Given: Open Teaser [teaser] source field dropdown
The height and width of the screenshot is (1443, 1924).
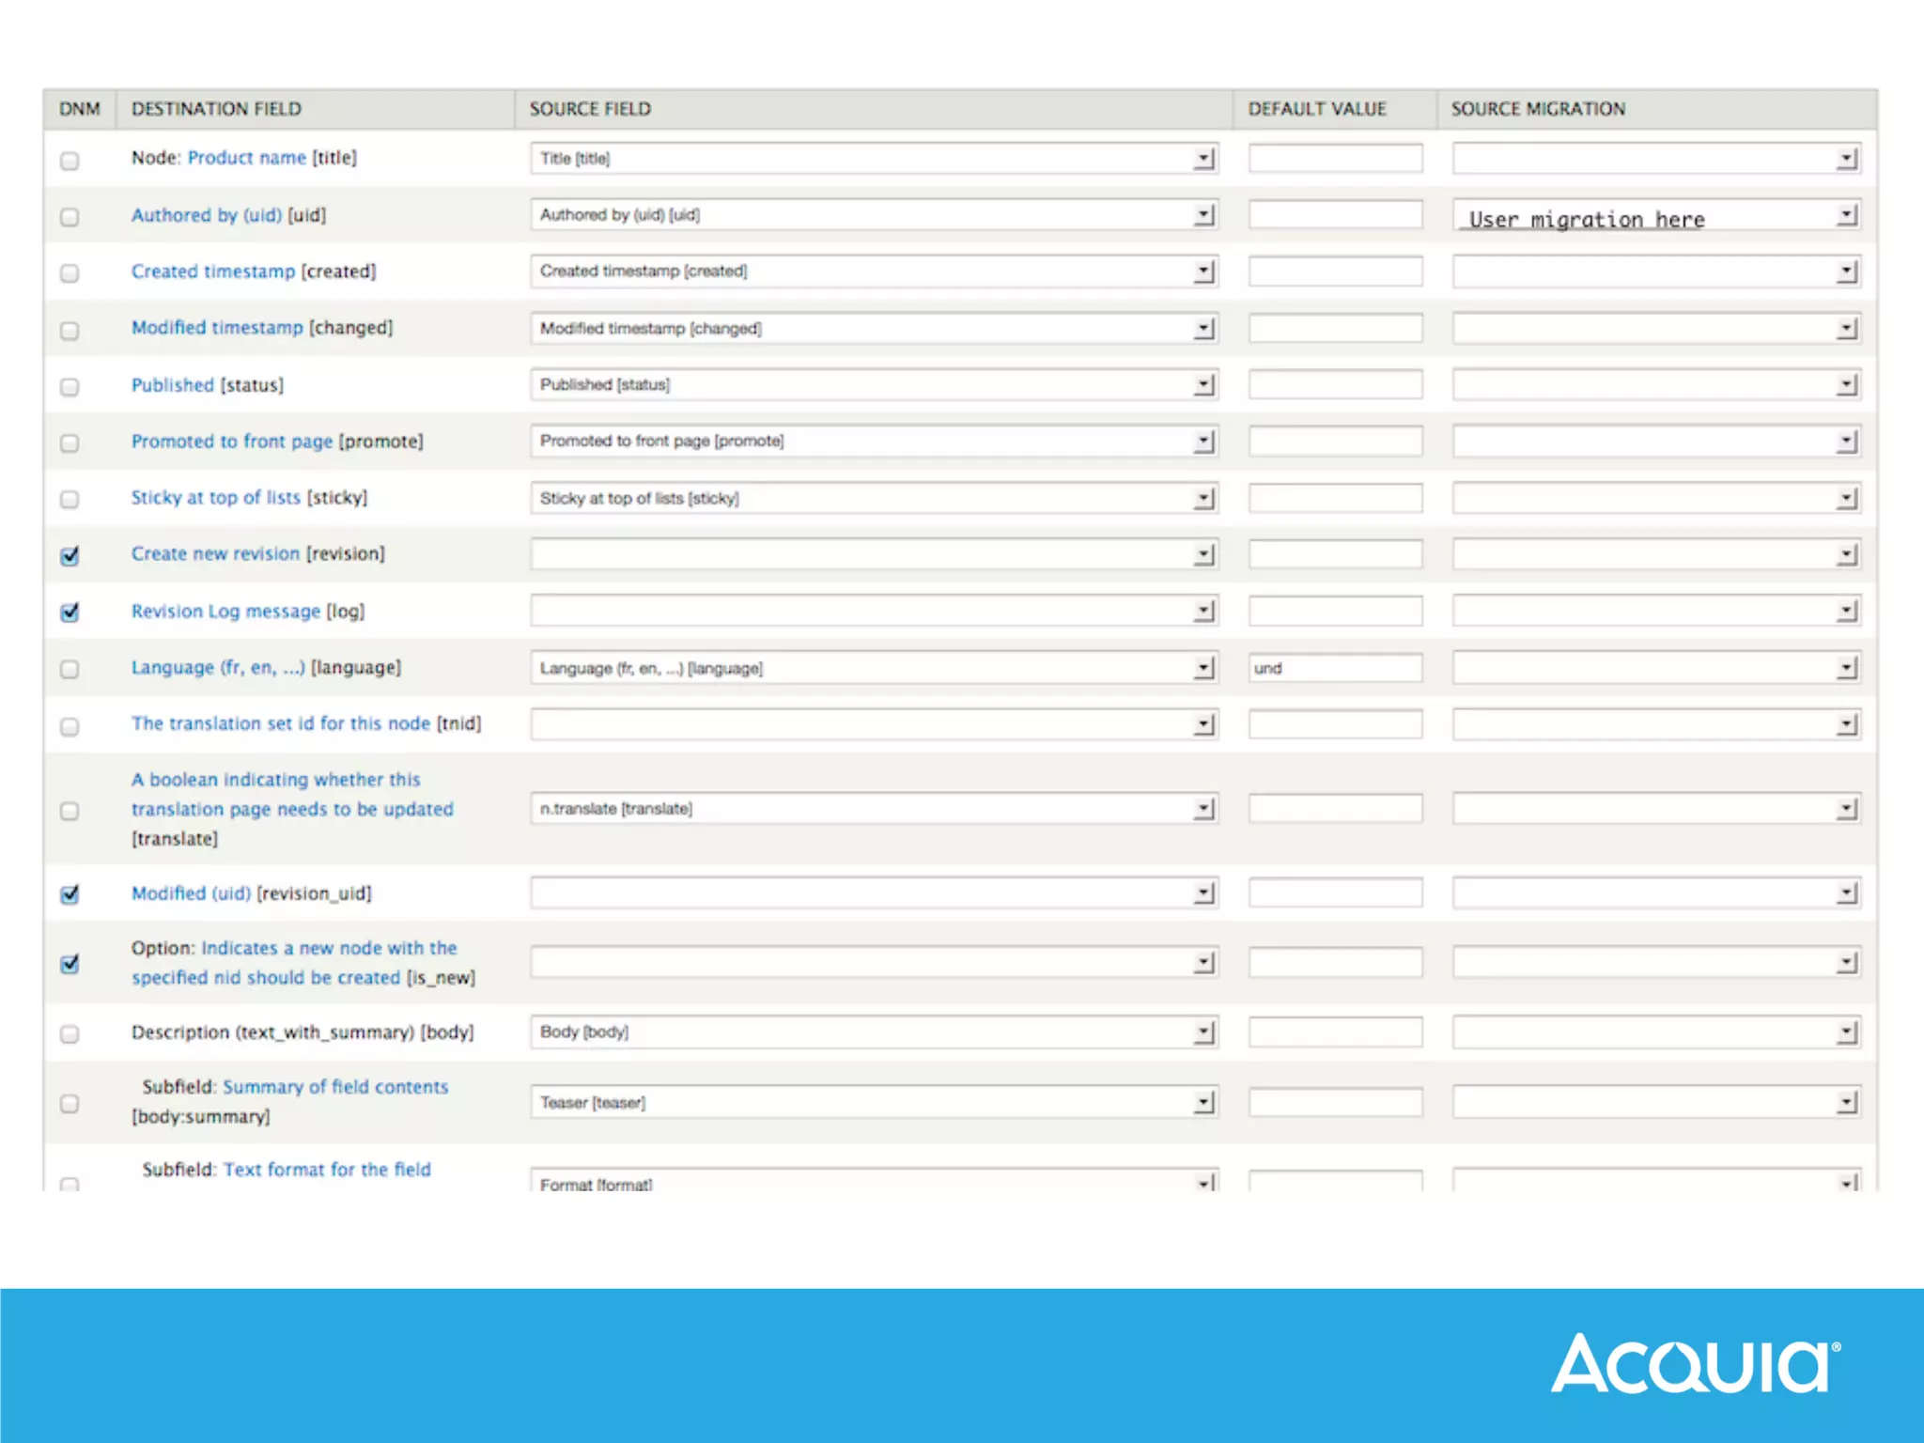Looking at the screenshot, I should pyautogui.click(x=874, y=1102).
